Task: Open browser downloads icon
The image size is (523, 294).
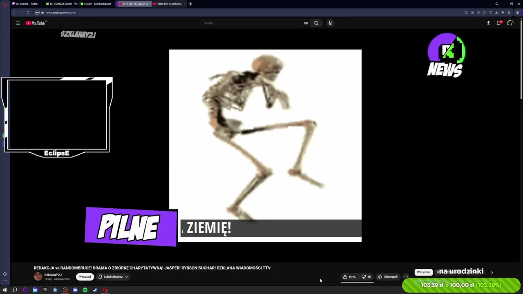Action: 496,12
